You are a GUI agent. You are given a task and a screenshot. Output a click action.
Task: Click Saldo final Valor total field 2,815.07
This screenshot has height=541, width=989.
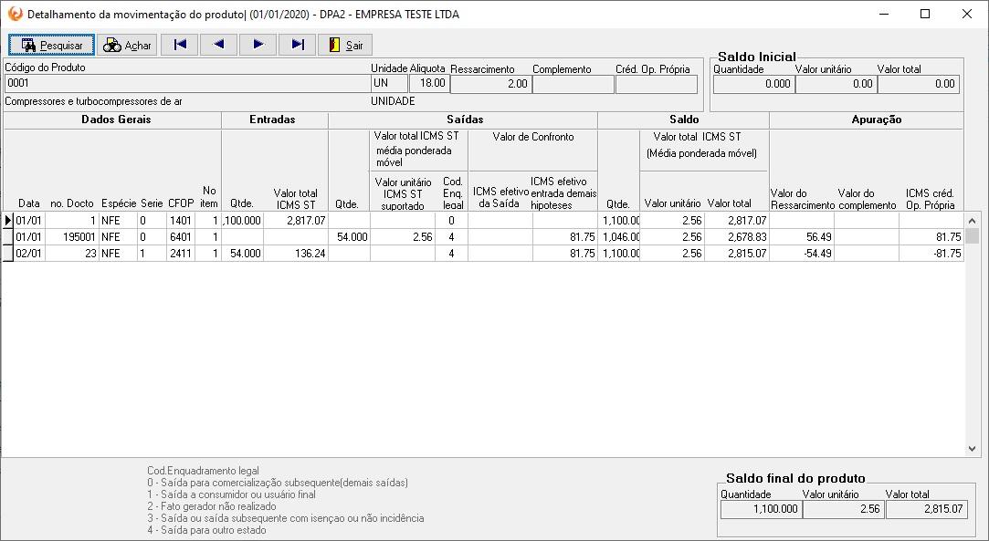927,509
